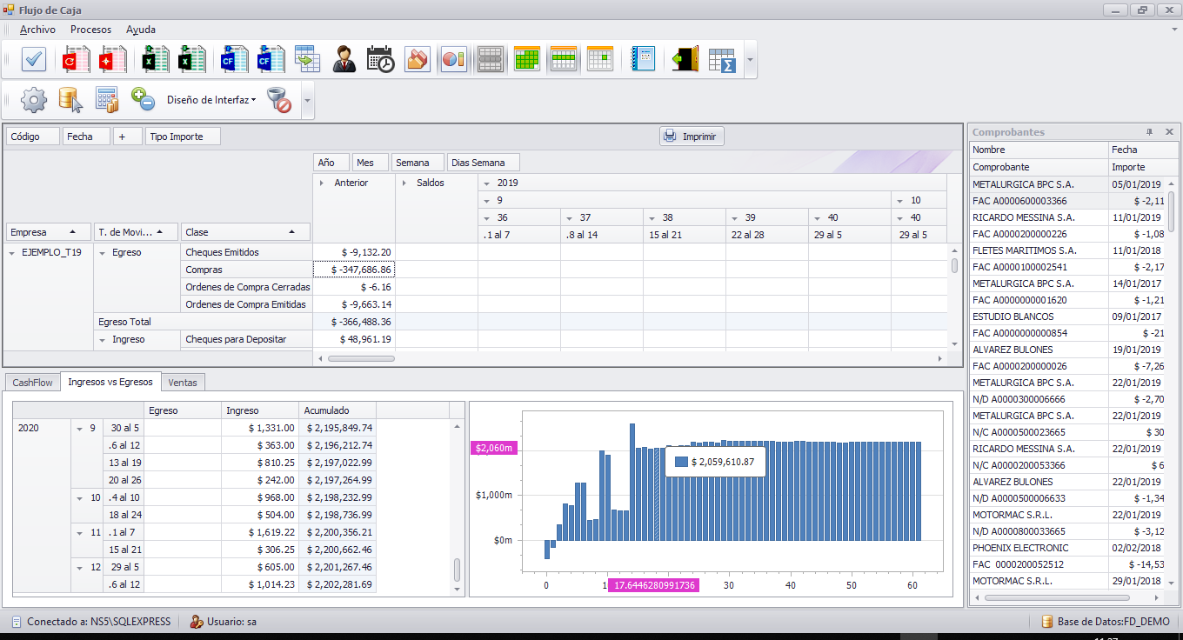Toggle the gray grid layout icon
The height and width of the screenshot is (640, 1183).
click(x=491, y=59)
